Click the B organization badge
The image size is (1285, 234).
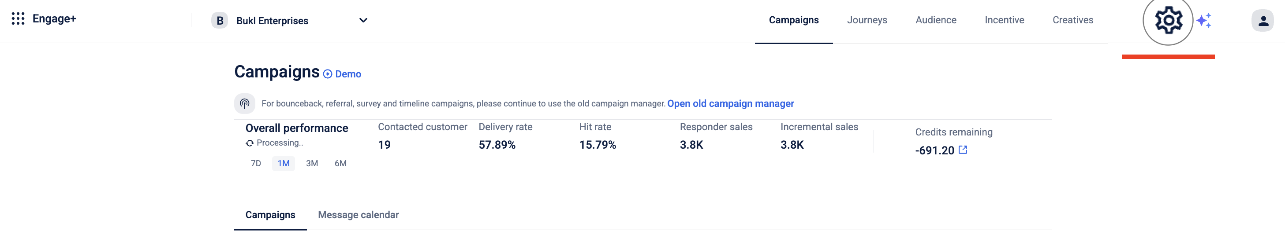point(220,20)
